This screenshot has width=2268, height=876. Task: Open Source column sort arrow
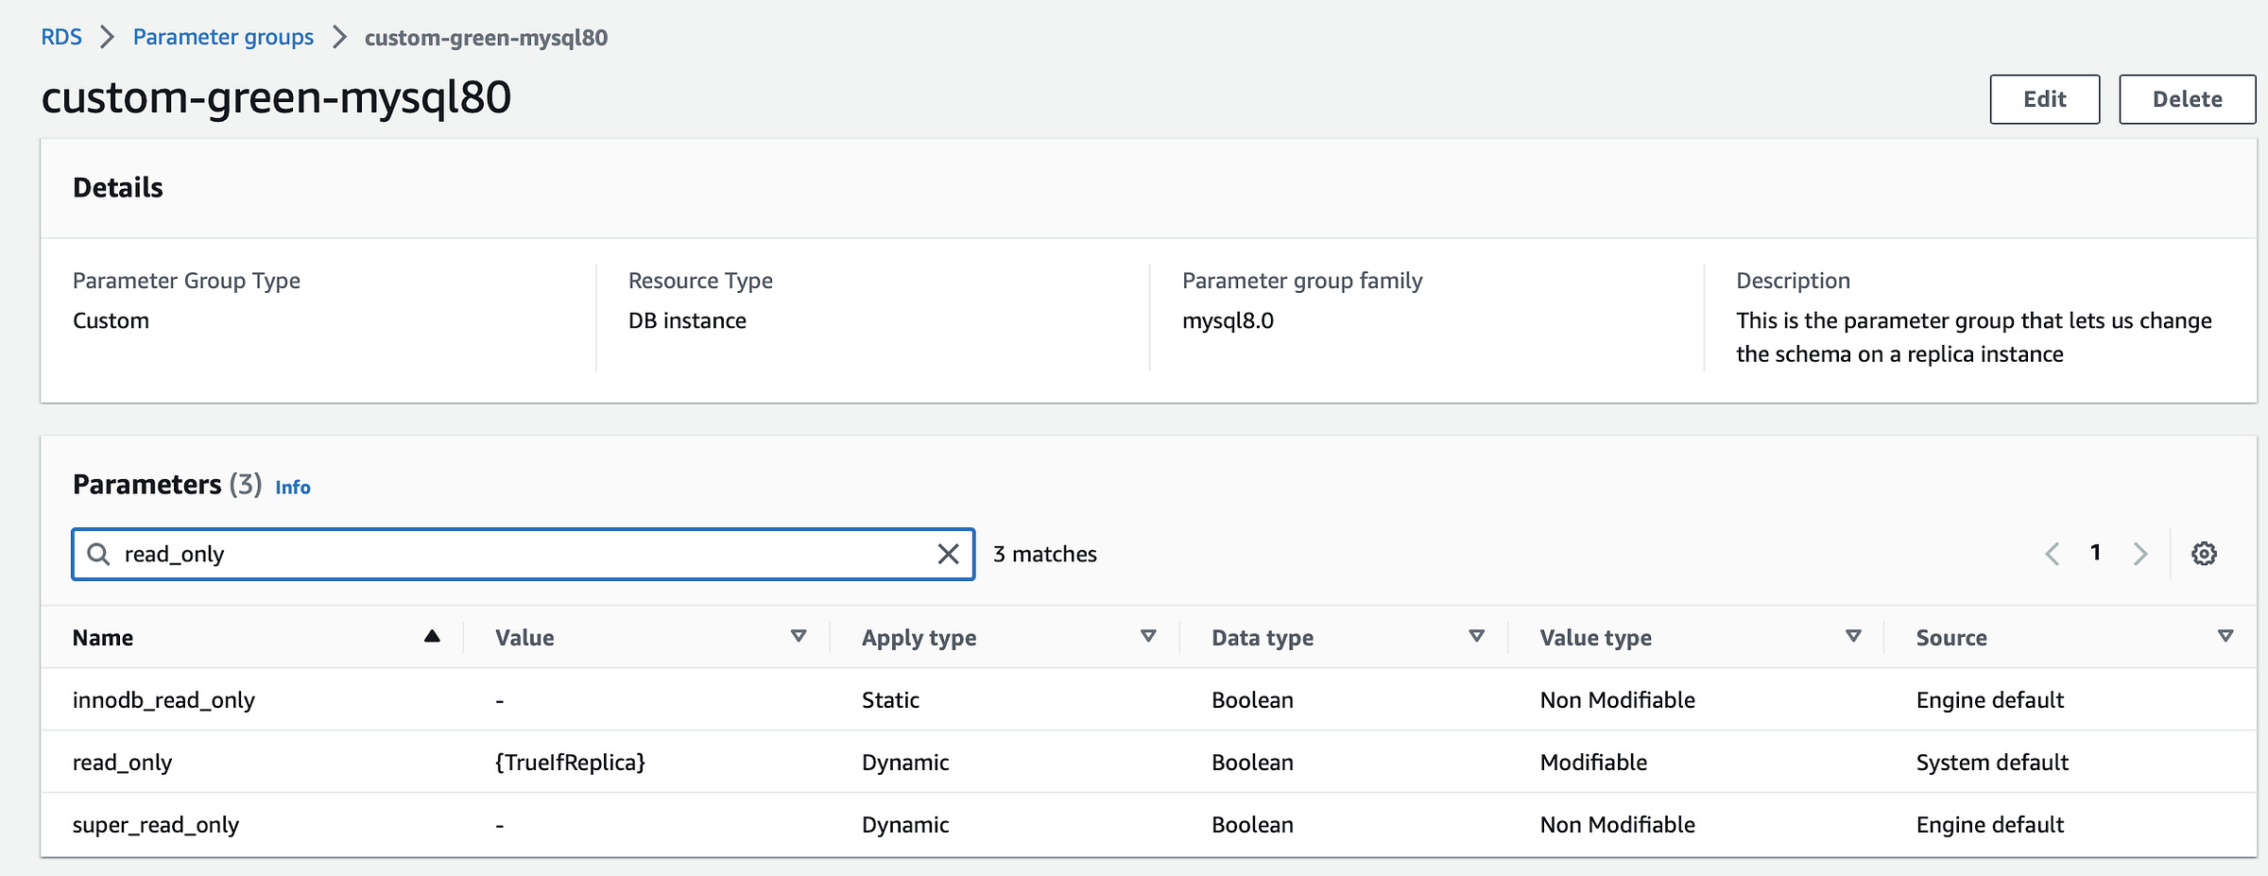tap(2225, 637)
